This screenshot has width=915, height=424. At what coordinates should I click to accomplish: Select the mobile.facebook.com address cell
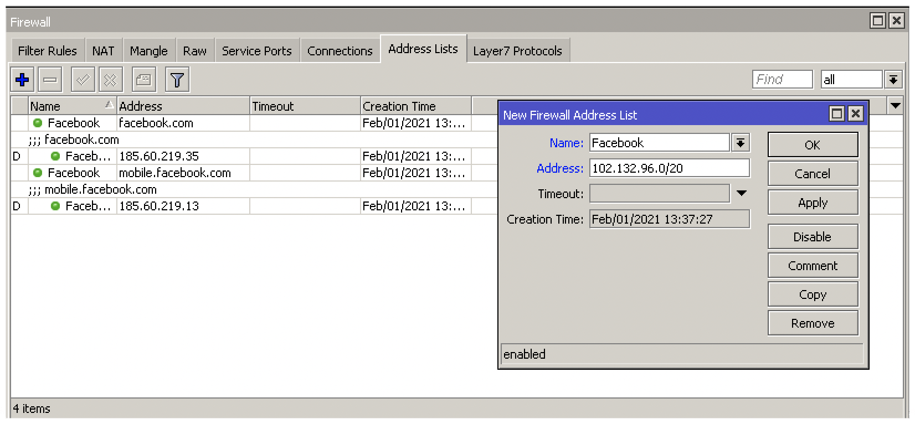pyautogui.click(x=183, y=173)
